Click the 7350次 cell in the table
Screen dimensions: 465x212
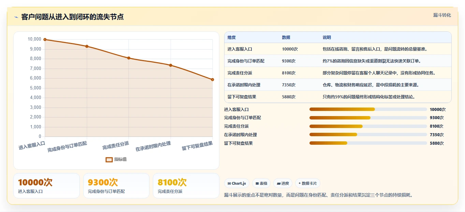tap(289, 85)
